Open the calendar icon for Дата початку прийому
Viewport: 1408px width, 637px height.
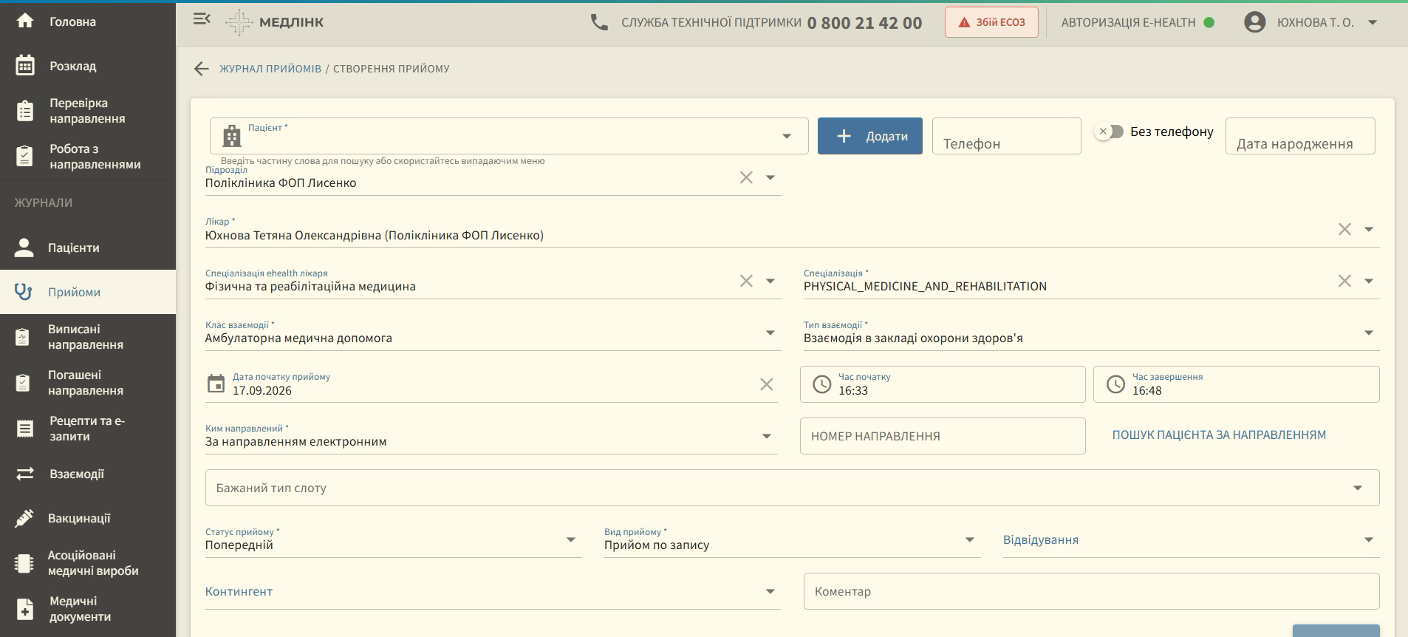216,384
